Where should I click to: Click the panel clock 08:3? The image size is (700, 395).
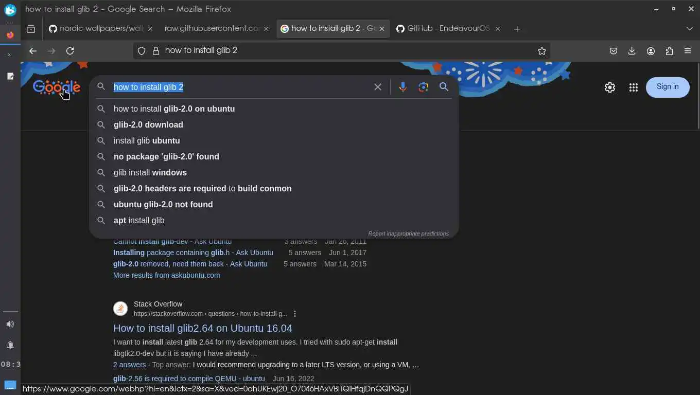pyautogui.click(x=10, y=365)
